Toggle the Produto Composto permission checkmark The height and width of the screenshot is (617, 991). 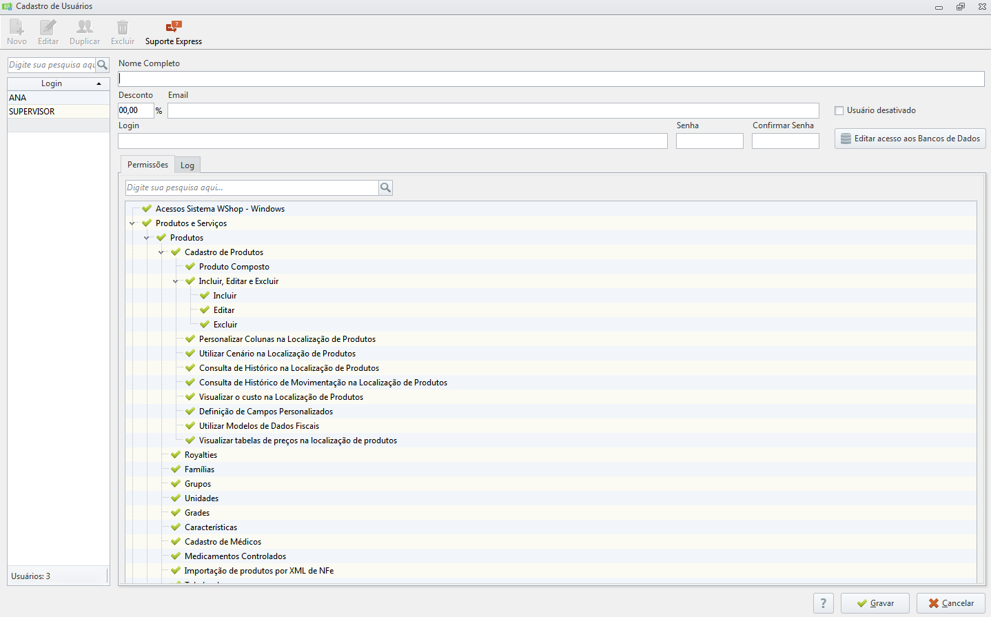coord(190,267)
